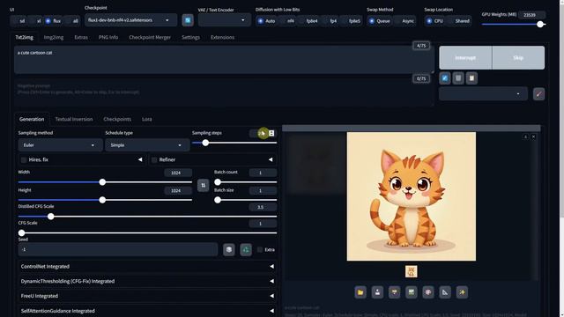
Task: Click the Interrupt button
Action: pyautogui.click(x=465, y=58)
